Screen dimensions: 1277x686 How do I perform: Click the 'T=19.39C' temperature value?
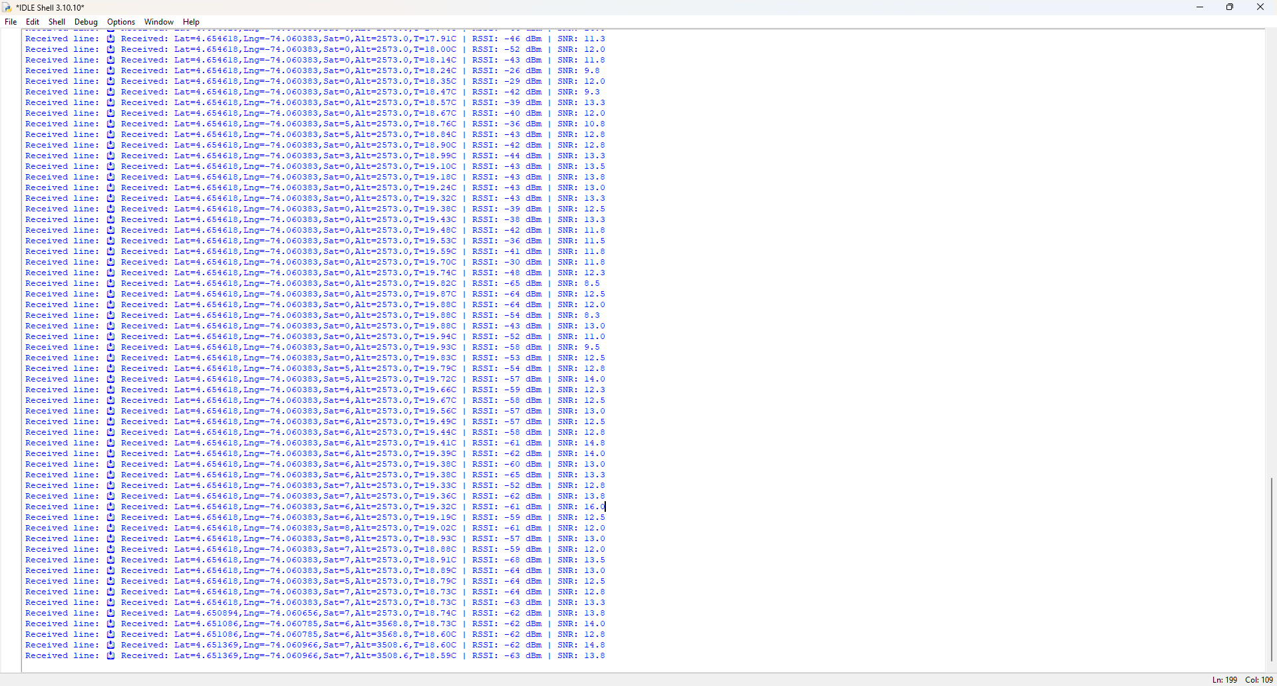click(x=435, y=453)
